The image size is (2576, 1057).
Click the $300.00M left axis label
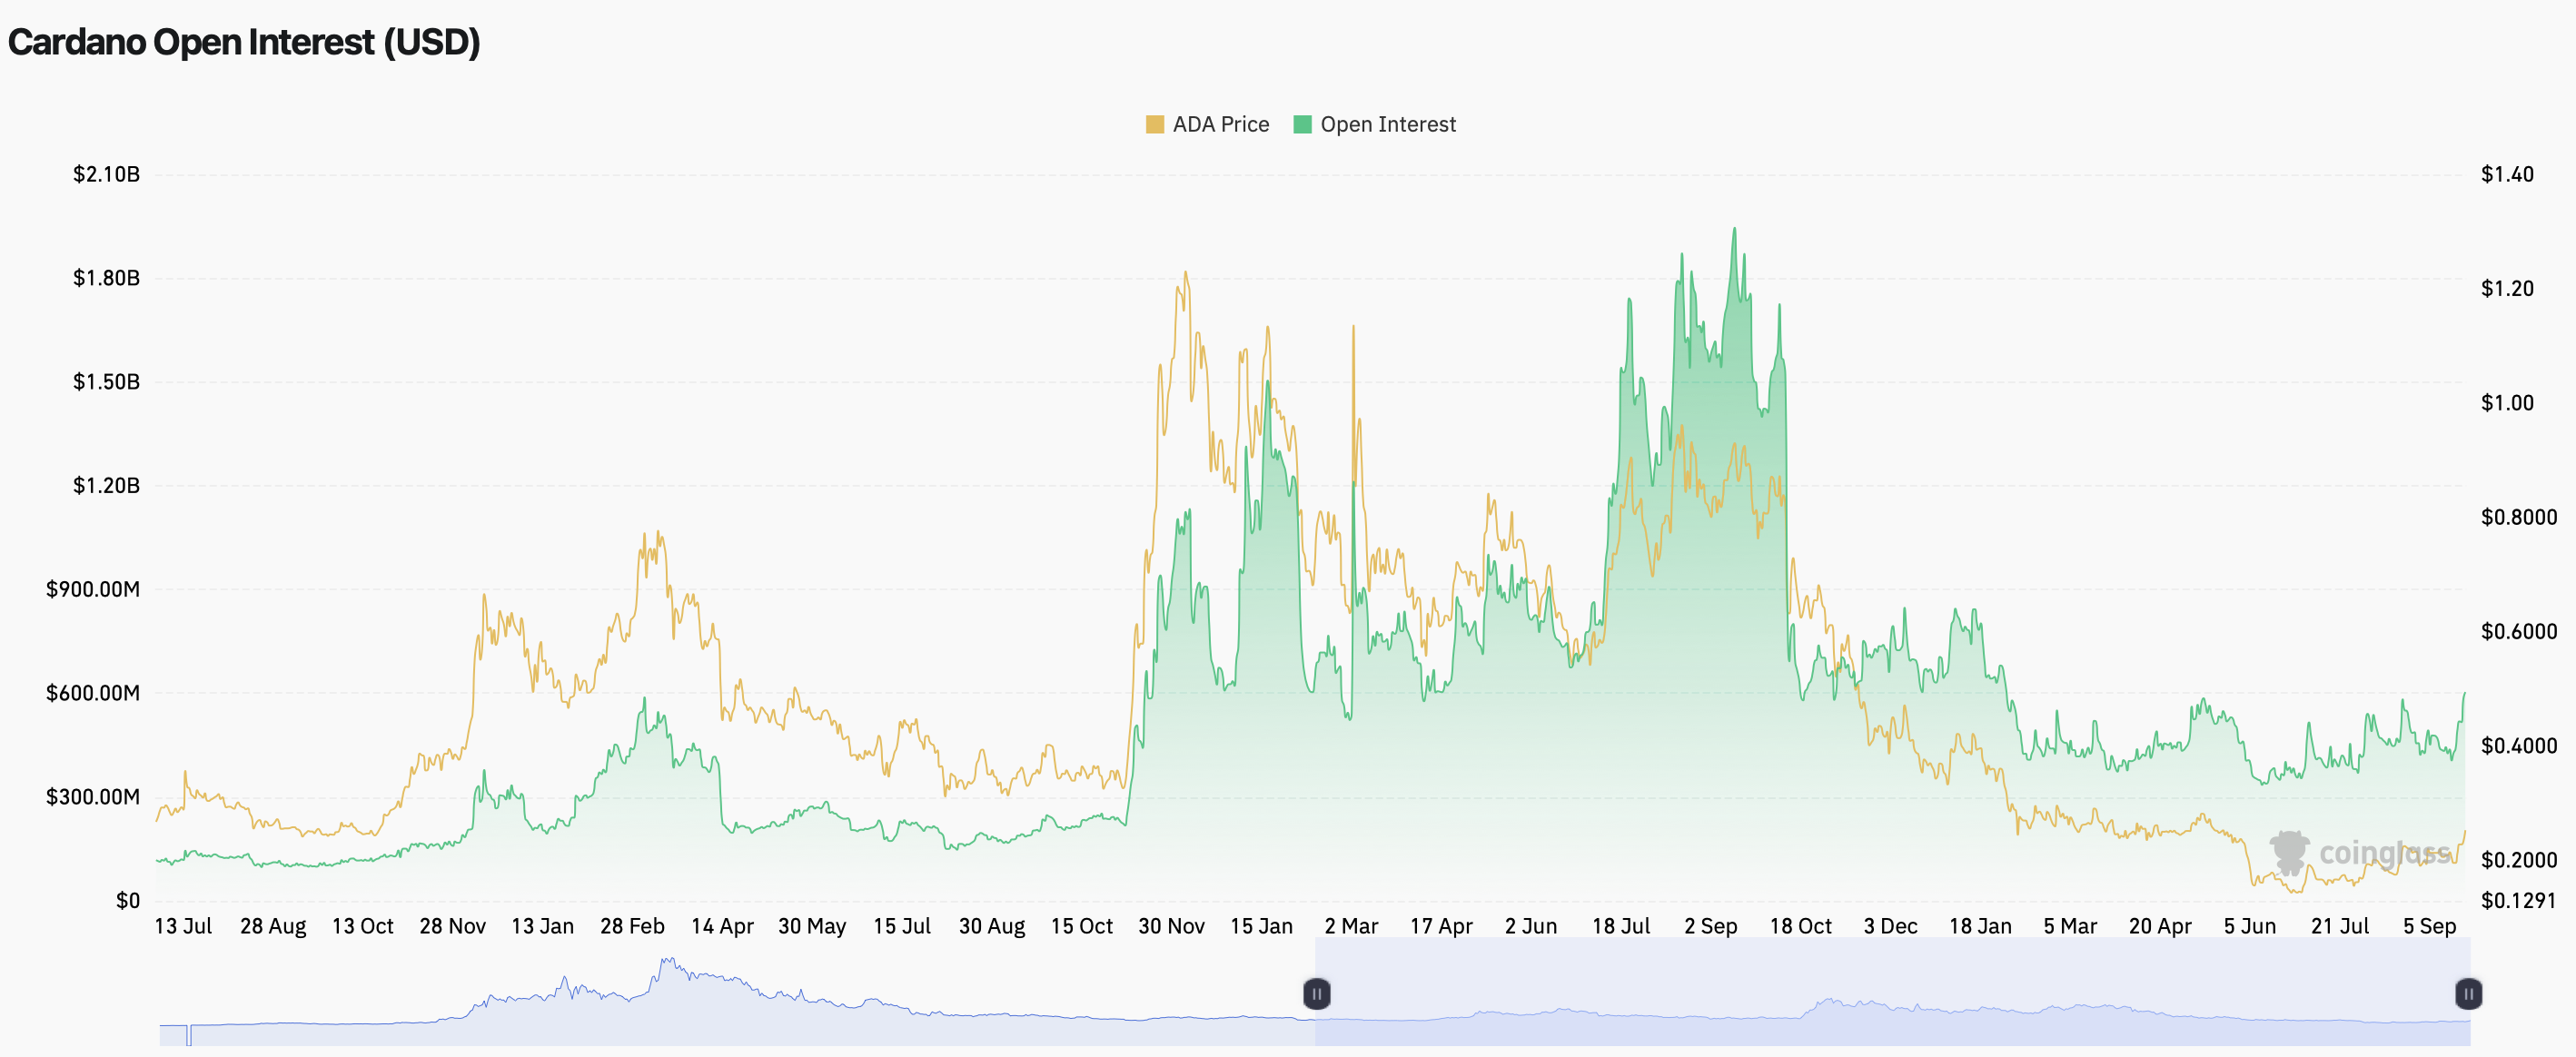click(93, 797)
